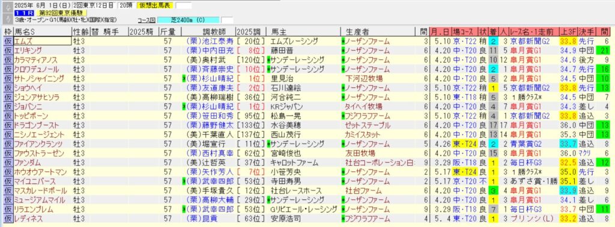The image size is (615, 227).
Task: Click the 11R race number badge
Action: (x=25, y=13)
